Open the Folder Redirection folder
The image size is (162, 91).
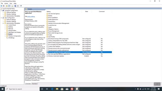click(53, 19)
